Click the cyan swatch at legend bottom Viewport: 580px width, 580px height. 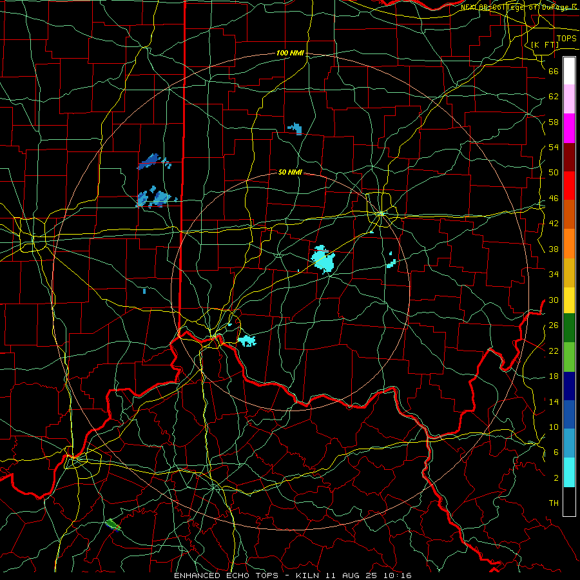569,472
